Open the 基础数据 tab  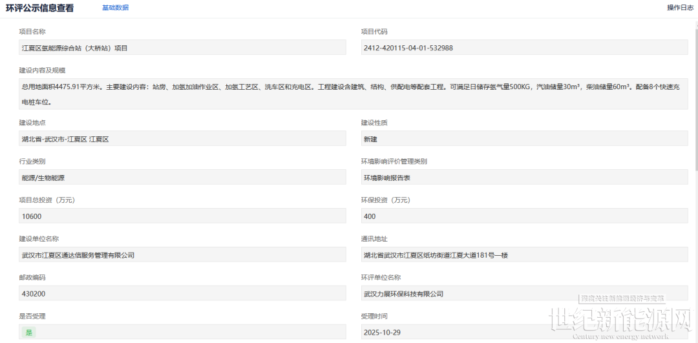(x=115, y=8)
